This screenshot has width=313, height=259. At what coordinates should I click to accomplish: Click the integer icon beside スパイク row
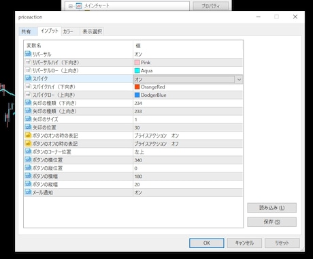(x=28, y=78)
